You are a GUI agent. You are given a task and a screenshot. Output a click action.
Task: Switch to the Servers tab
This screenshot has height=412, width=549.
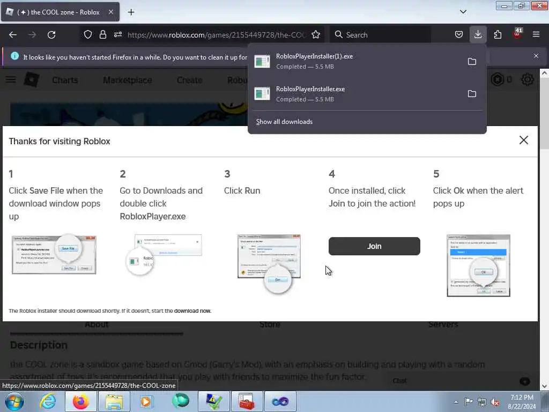point(443,325)
